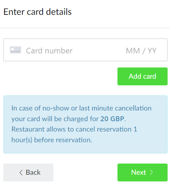
Task: Proceed with the green Next button
Action: pyautogui.click(x=143, y=172)
